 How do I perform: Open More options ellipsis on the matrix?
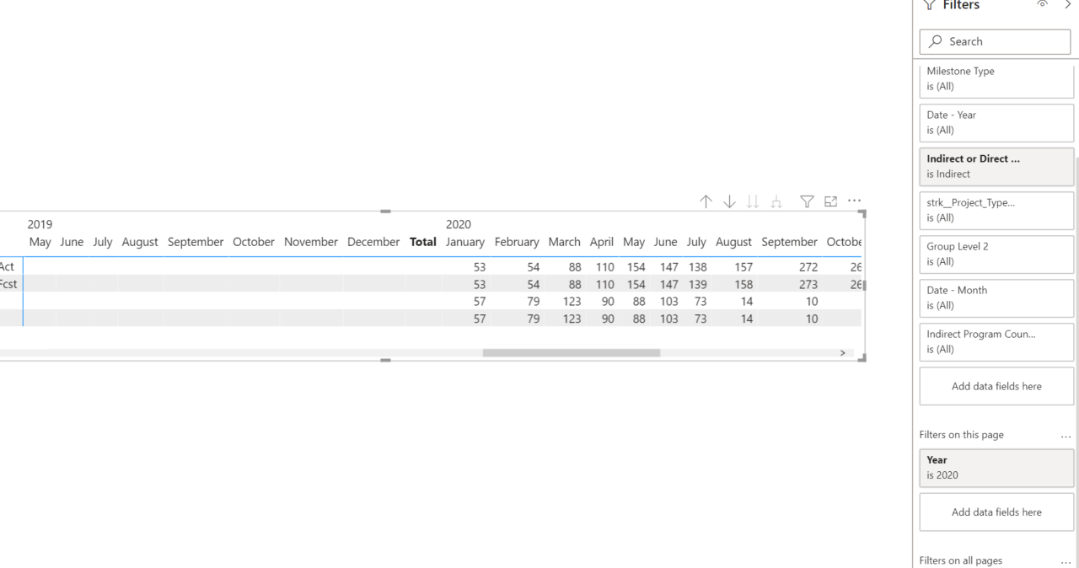click(x=855, y=201)
